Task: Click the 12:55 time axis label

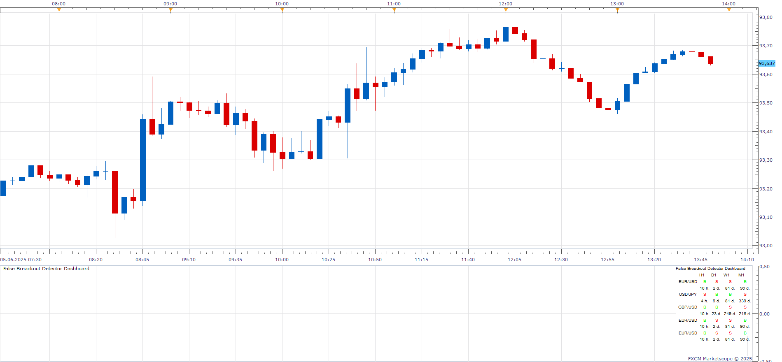Action: (x=608, y=260)
